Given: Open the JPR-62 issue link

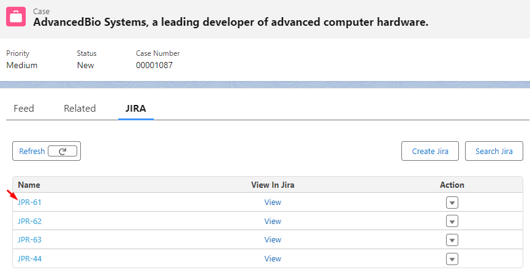Looking at the screenshot, I should coord(29,221).
